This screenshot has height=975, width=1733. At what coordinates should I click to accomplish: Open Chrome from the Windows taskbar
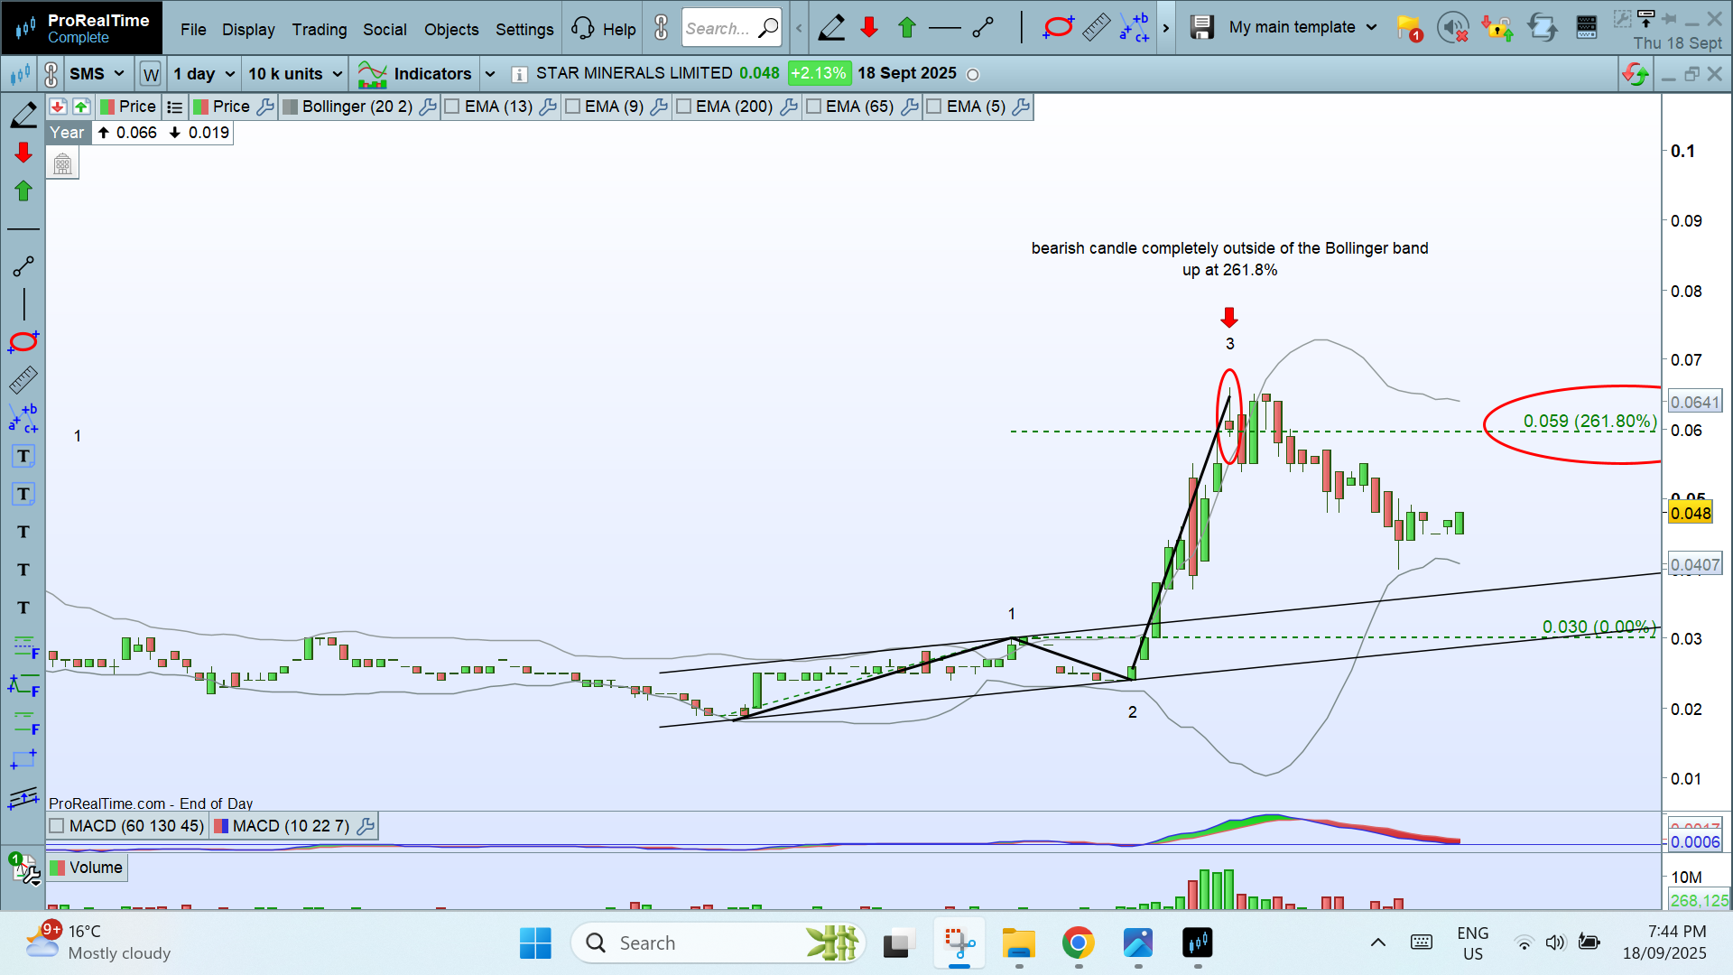coord(1079,943)
